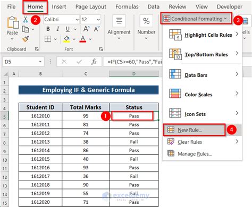Select row 8 header
This screenshot has width=252, height=207.
click(x=4, y=143)
